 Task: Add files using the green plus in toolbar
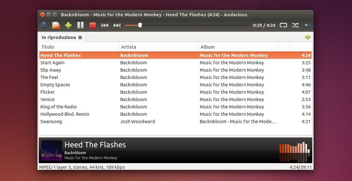[x=68, y=25]
